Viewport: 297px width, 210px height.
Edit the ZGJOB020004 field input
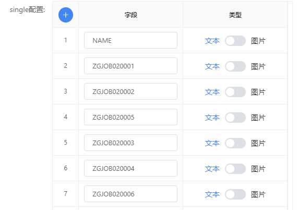coord(130,168)
